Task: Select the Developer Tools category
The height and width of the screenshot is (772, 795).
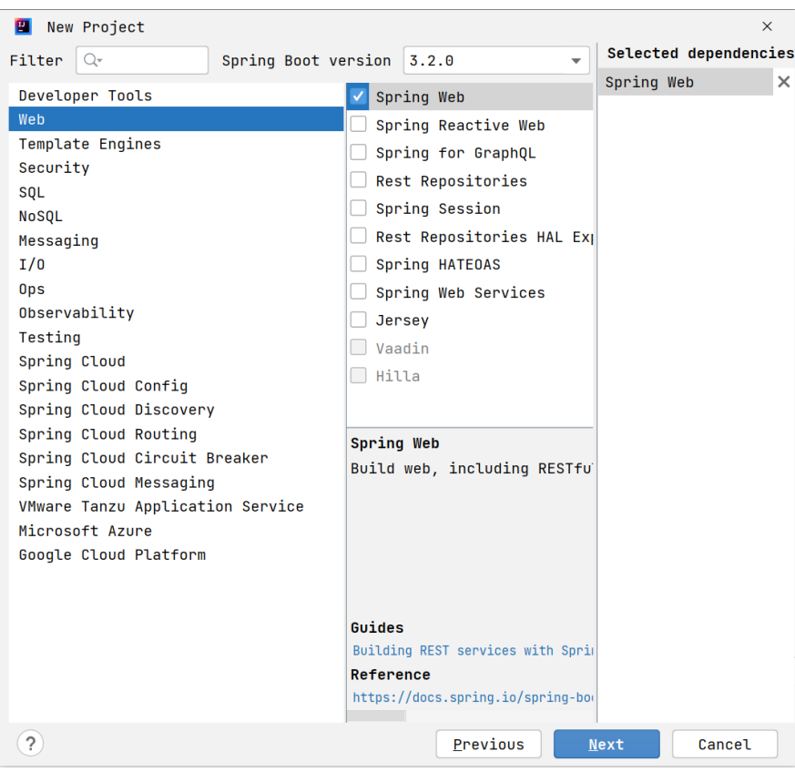Action: [176, 96]
